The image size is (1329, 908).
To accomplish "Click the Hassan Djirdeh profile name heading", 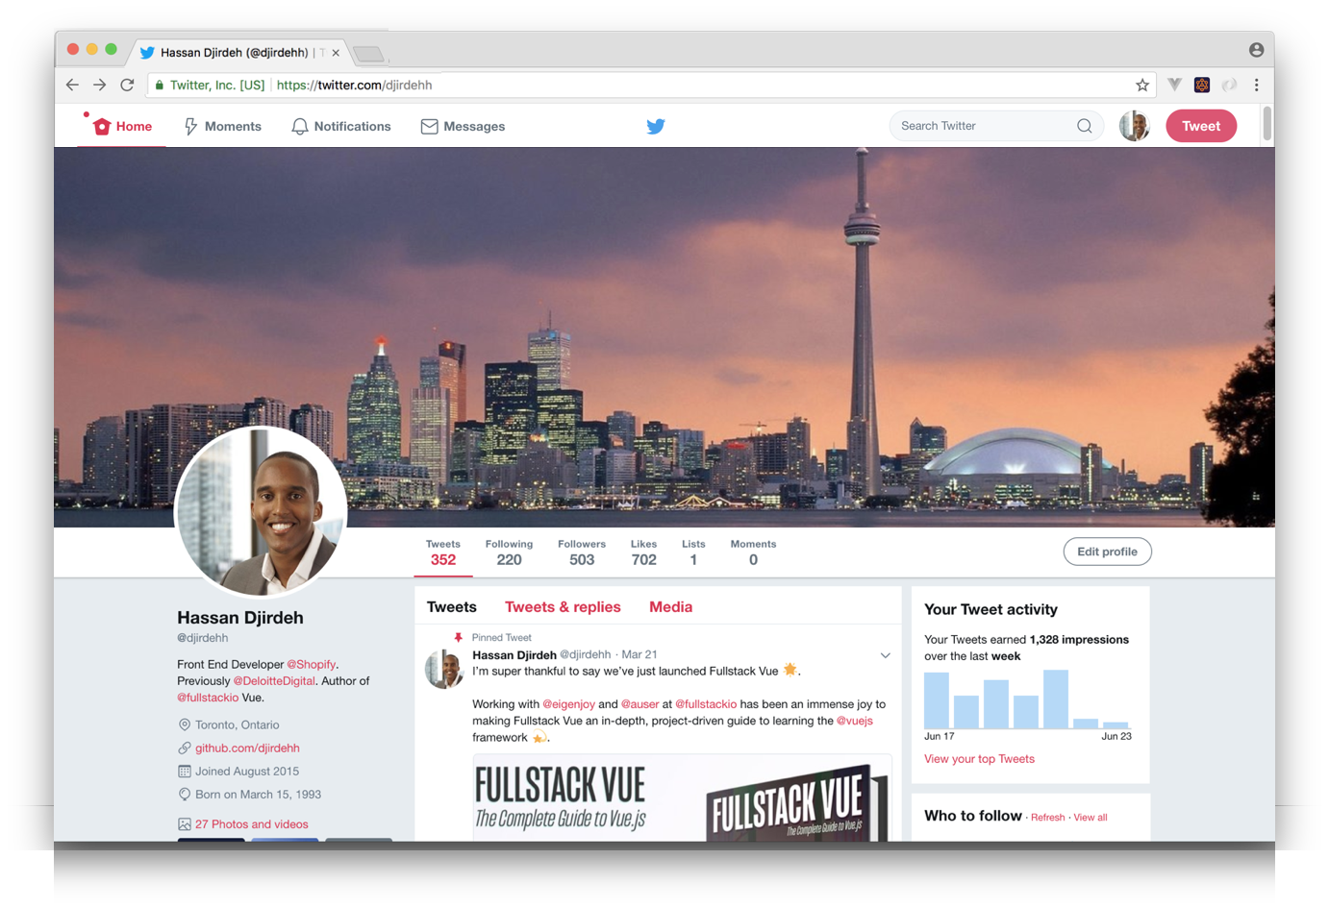I will coord(240,618).
